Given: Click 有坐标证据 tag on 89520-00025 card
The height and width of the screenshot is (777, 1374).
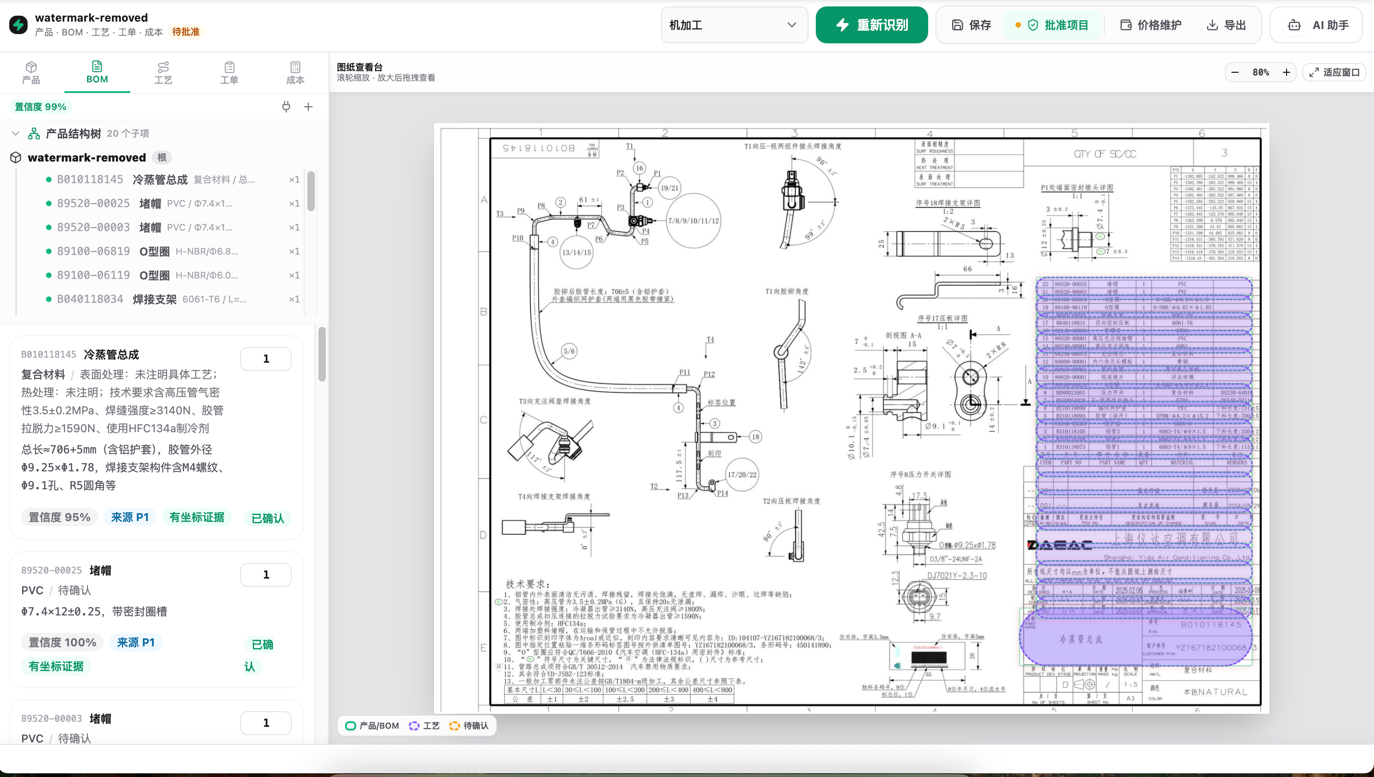Looking at the screenshot, I should pyautogui.click(x=56, y=667).
